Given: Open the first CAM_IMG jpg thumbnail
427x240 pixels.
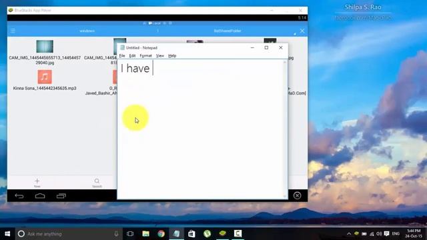Looking at the screenshot, I should click(45, 46).
